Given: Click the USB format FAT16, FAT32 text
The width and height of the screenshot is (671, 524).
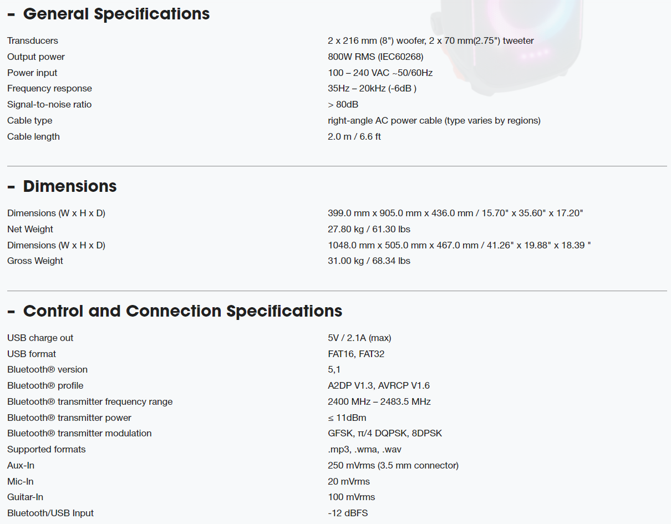Looking at the screenshot, I should pyautogui.click(x=356, y=354).
